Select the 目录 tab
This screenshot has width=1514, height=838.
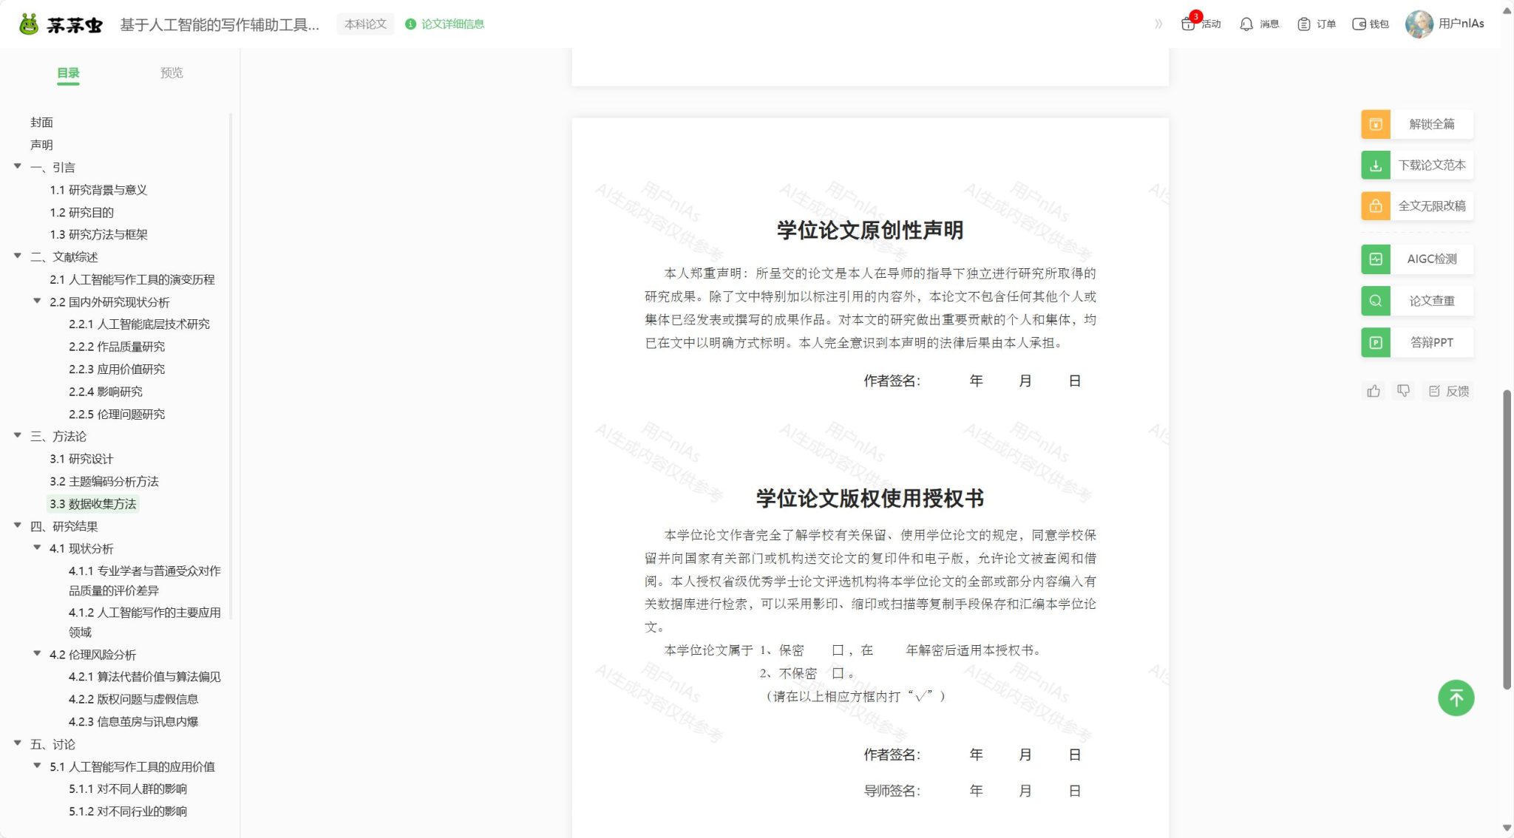68,72
